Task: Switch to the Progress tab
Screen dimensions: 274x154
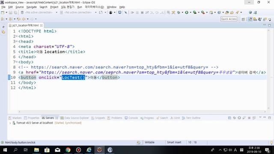Action: coord(147,118)
